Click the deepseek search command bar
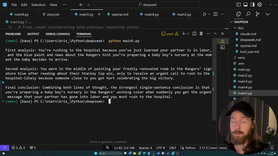This screenshot has height=156, width=278. (147, 5)
